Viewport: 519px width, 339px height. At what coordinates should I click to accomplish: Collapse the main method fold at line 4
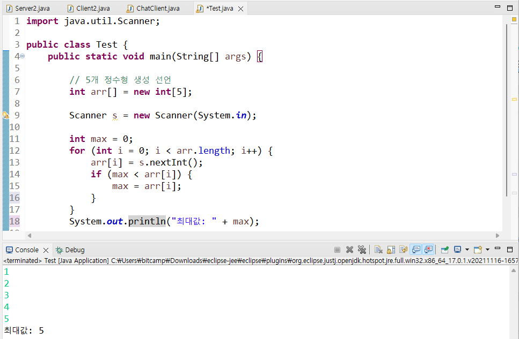[x=23, y=56]
